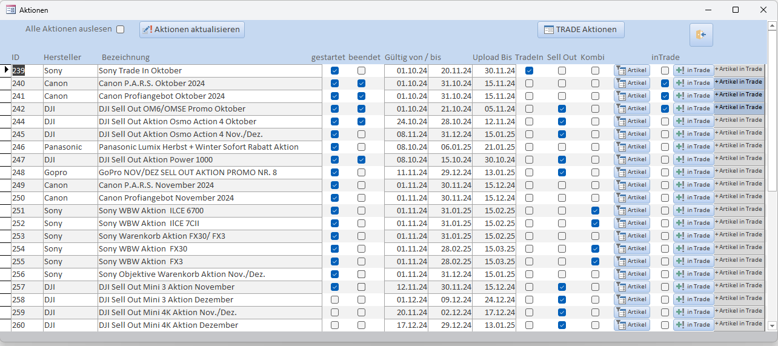Click 'in Trade' for DJI Power 1000 row
The image size is (778, 346).
pos(693,159)
